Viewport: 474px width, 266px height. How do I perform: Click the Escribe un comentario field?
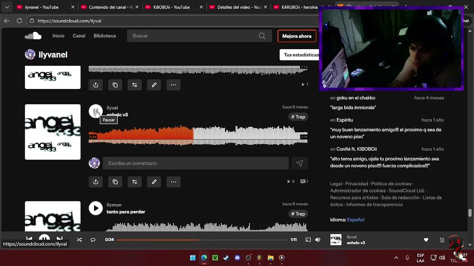click(196, 163)
